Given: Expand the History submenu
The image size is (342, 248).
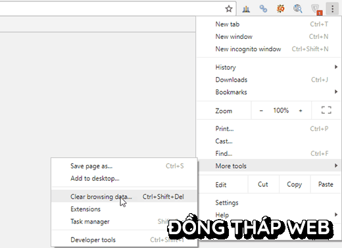Looking at the screenshot, I should pos(269,67).
